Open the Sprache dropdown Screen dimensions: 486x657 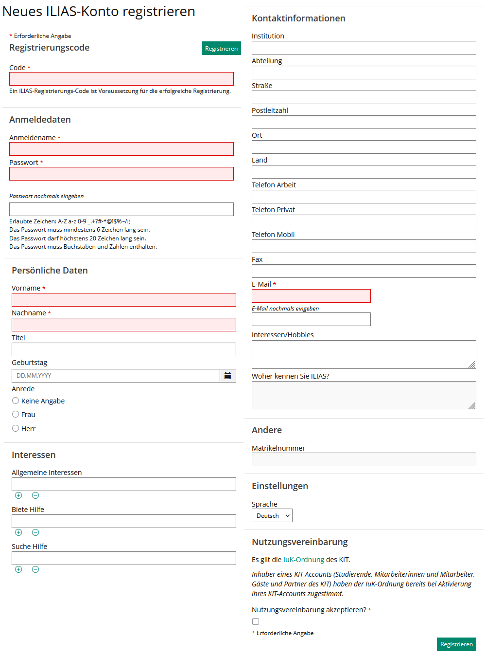click(272, 515)
